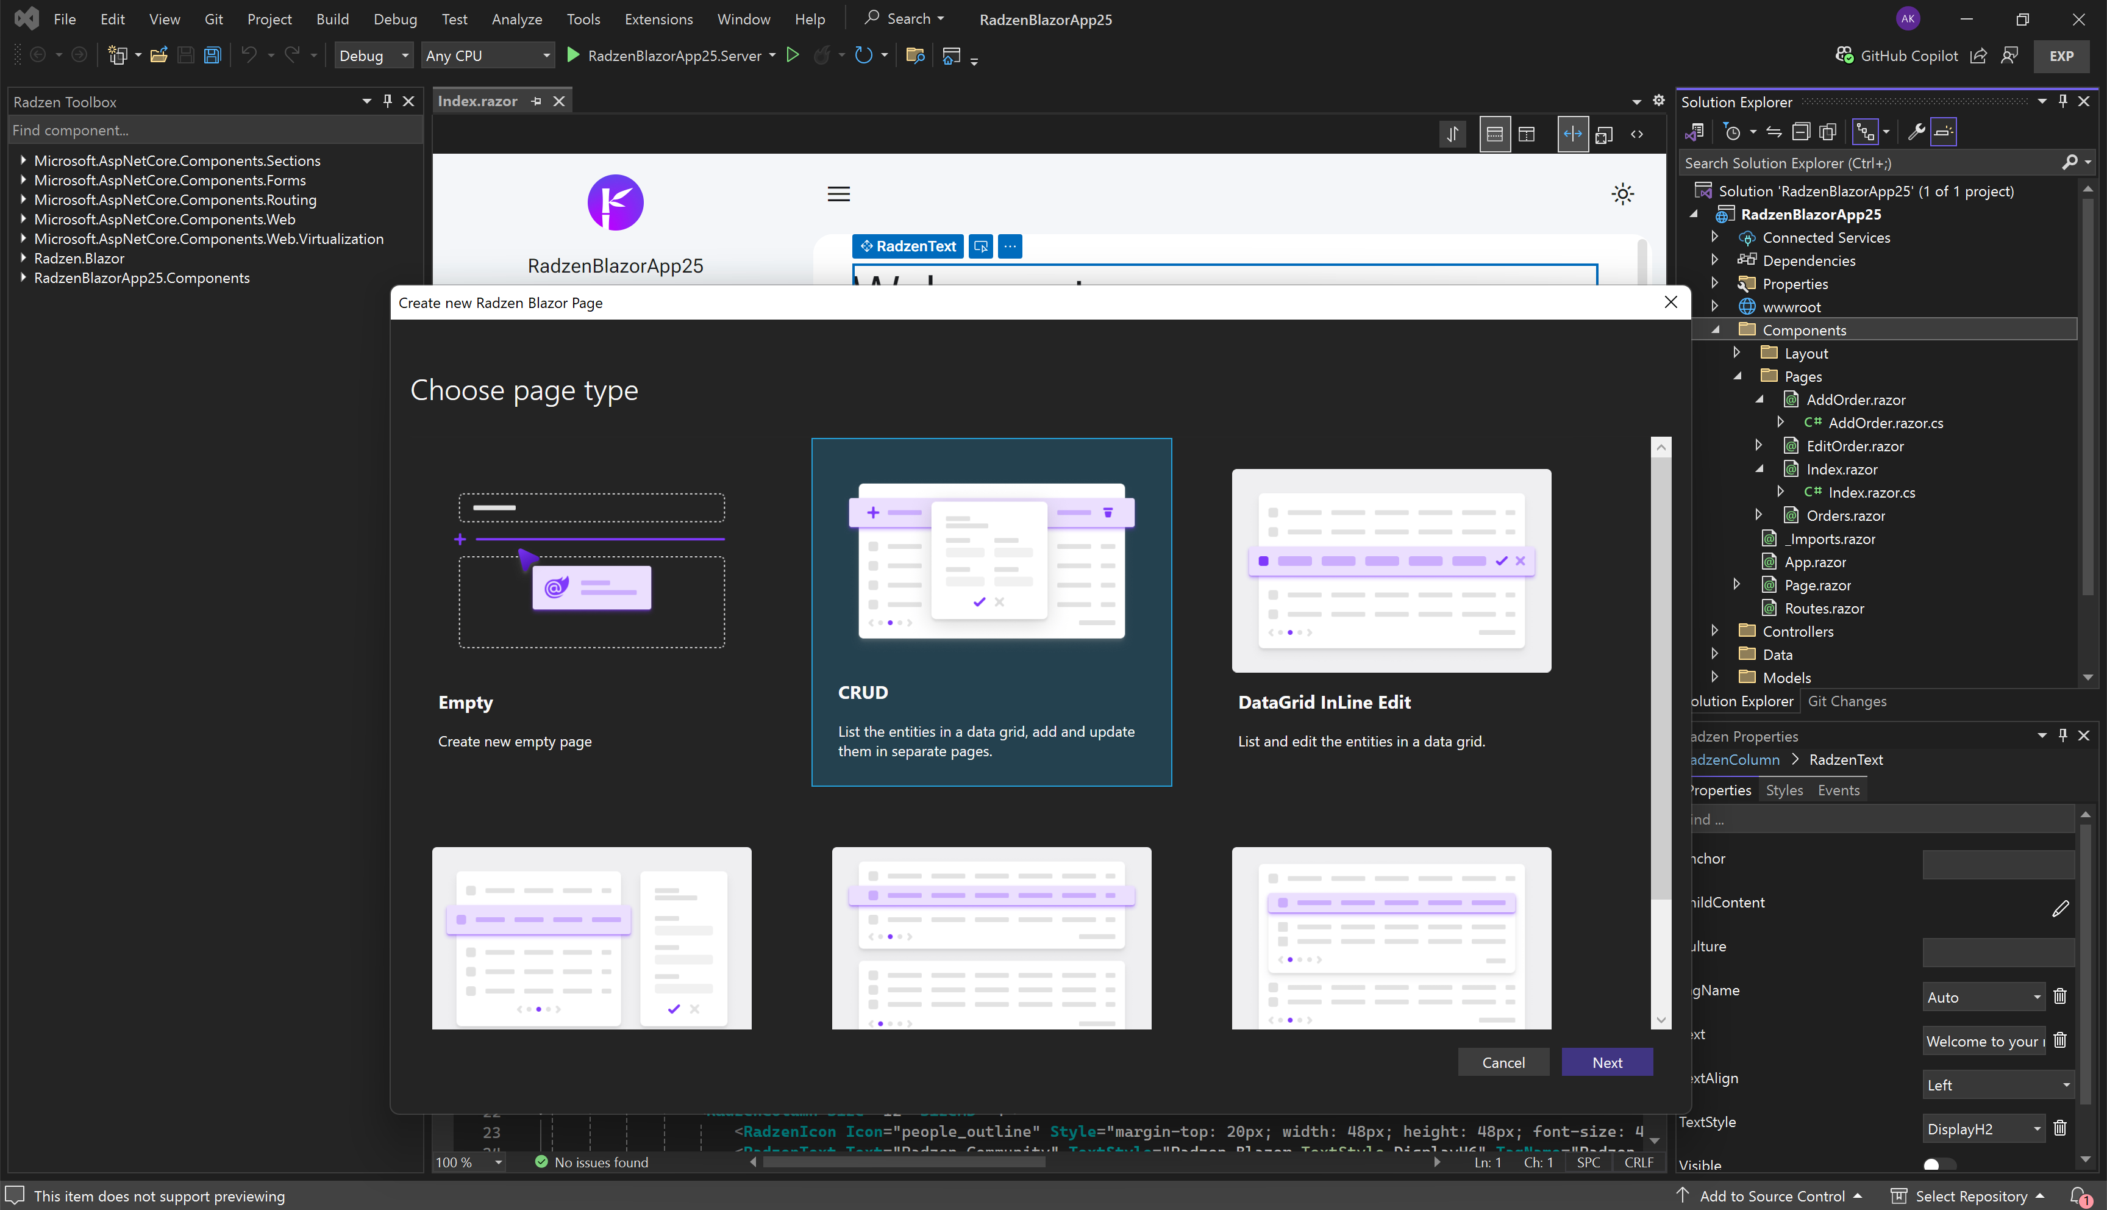Toggle the hamburger sidebar menu in preview
2107x1210 pixels.
pyautogui.click(x=839, y=195)
